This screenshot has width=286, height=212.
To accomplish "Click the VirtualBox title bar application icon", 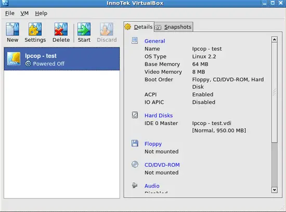I will click(x=5, y=3).
